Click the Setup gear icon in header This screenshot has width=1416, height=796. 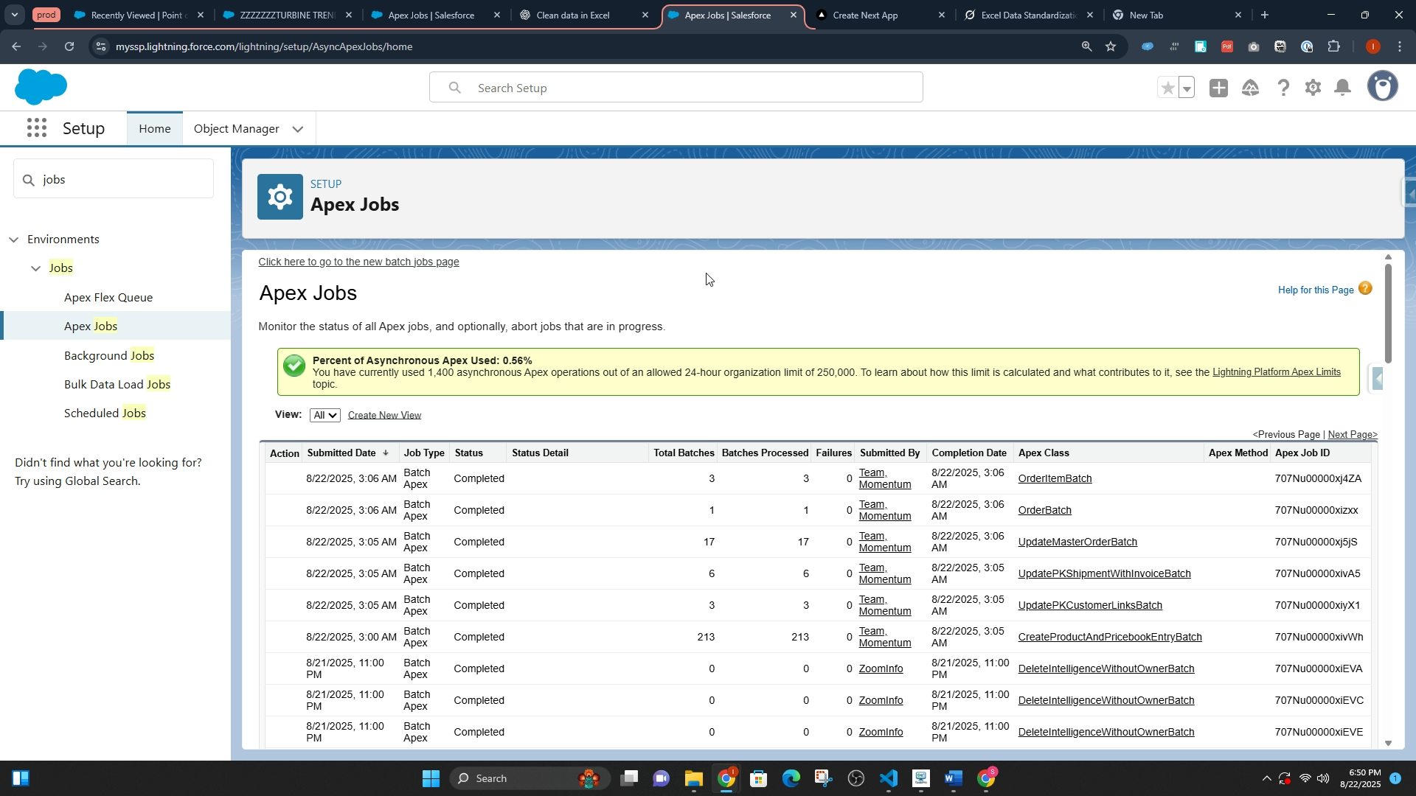[x=1313, y=88]
